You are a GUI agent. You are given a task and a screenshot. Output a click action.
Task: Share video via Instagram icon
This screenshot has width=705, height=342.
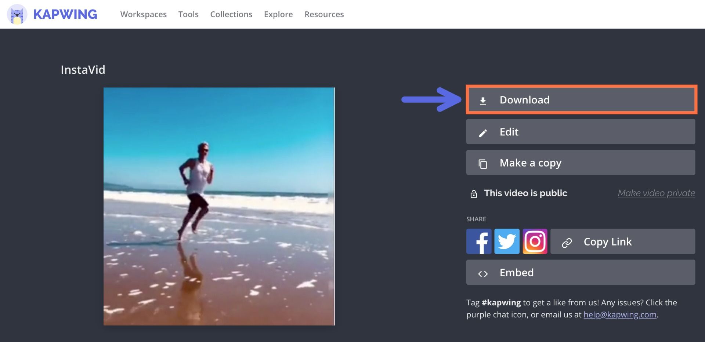pos(535,241)
